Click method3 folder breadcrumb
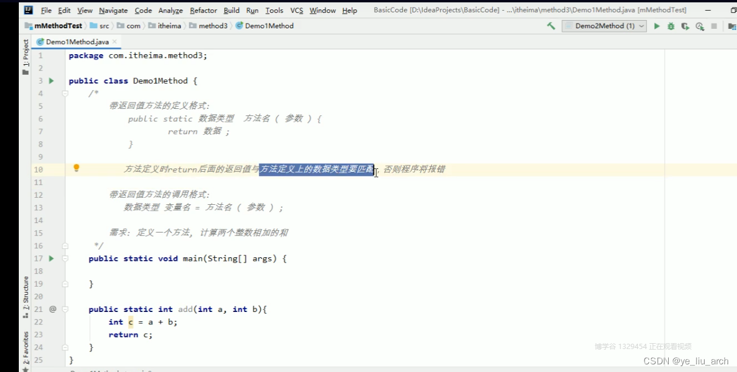Image resolution: width=737 pixels, height=372 pixels. point(208,26)
